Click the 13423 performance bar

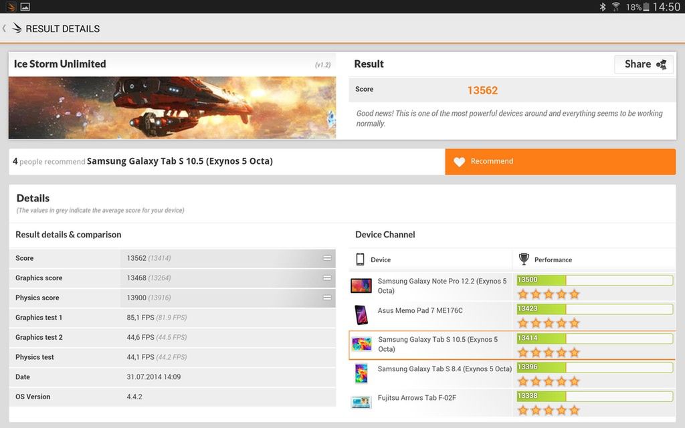click(x=595, y=309)
